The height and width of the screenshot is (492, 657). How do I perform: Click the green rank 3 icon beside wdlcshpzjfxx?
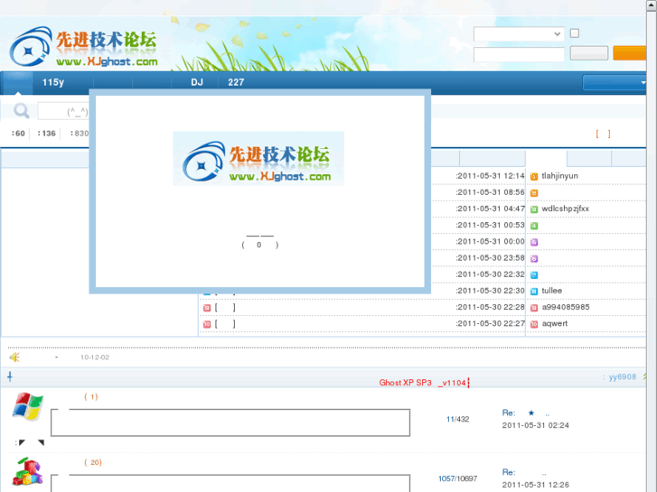[534, 209]
